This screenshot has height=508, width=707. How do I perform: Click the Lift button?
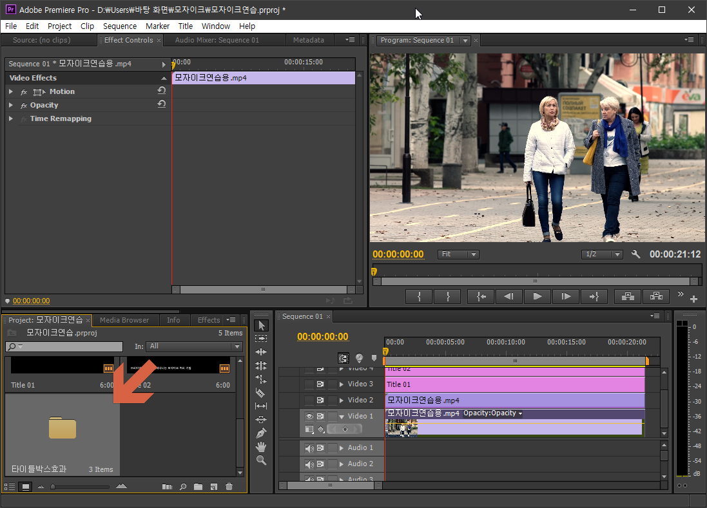pyautogui.click(x=628, y=296)
